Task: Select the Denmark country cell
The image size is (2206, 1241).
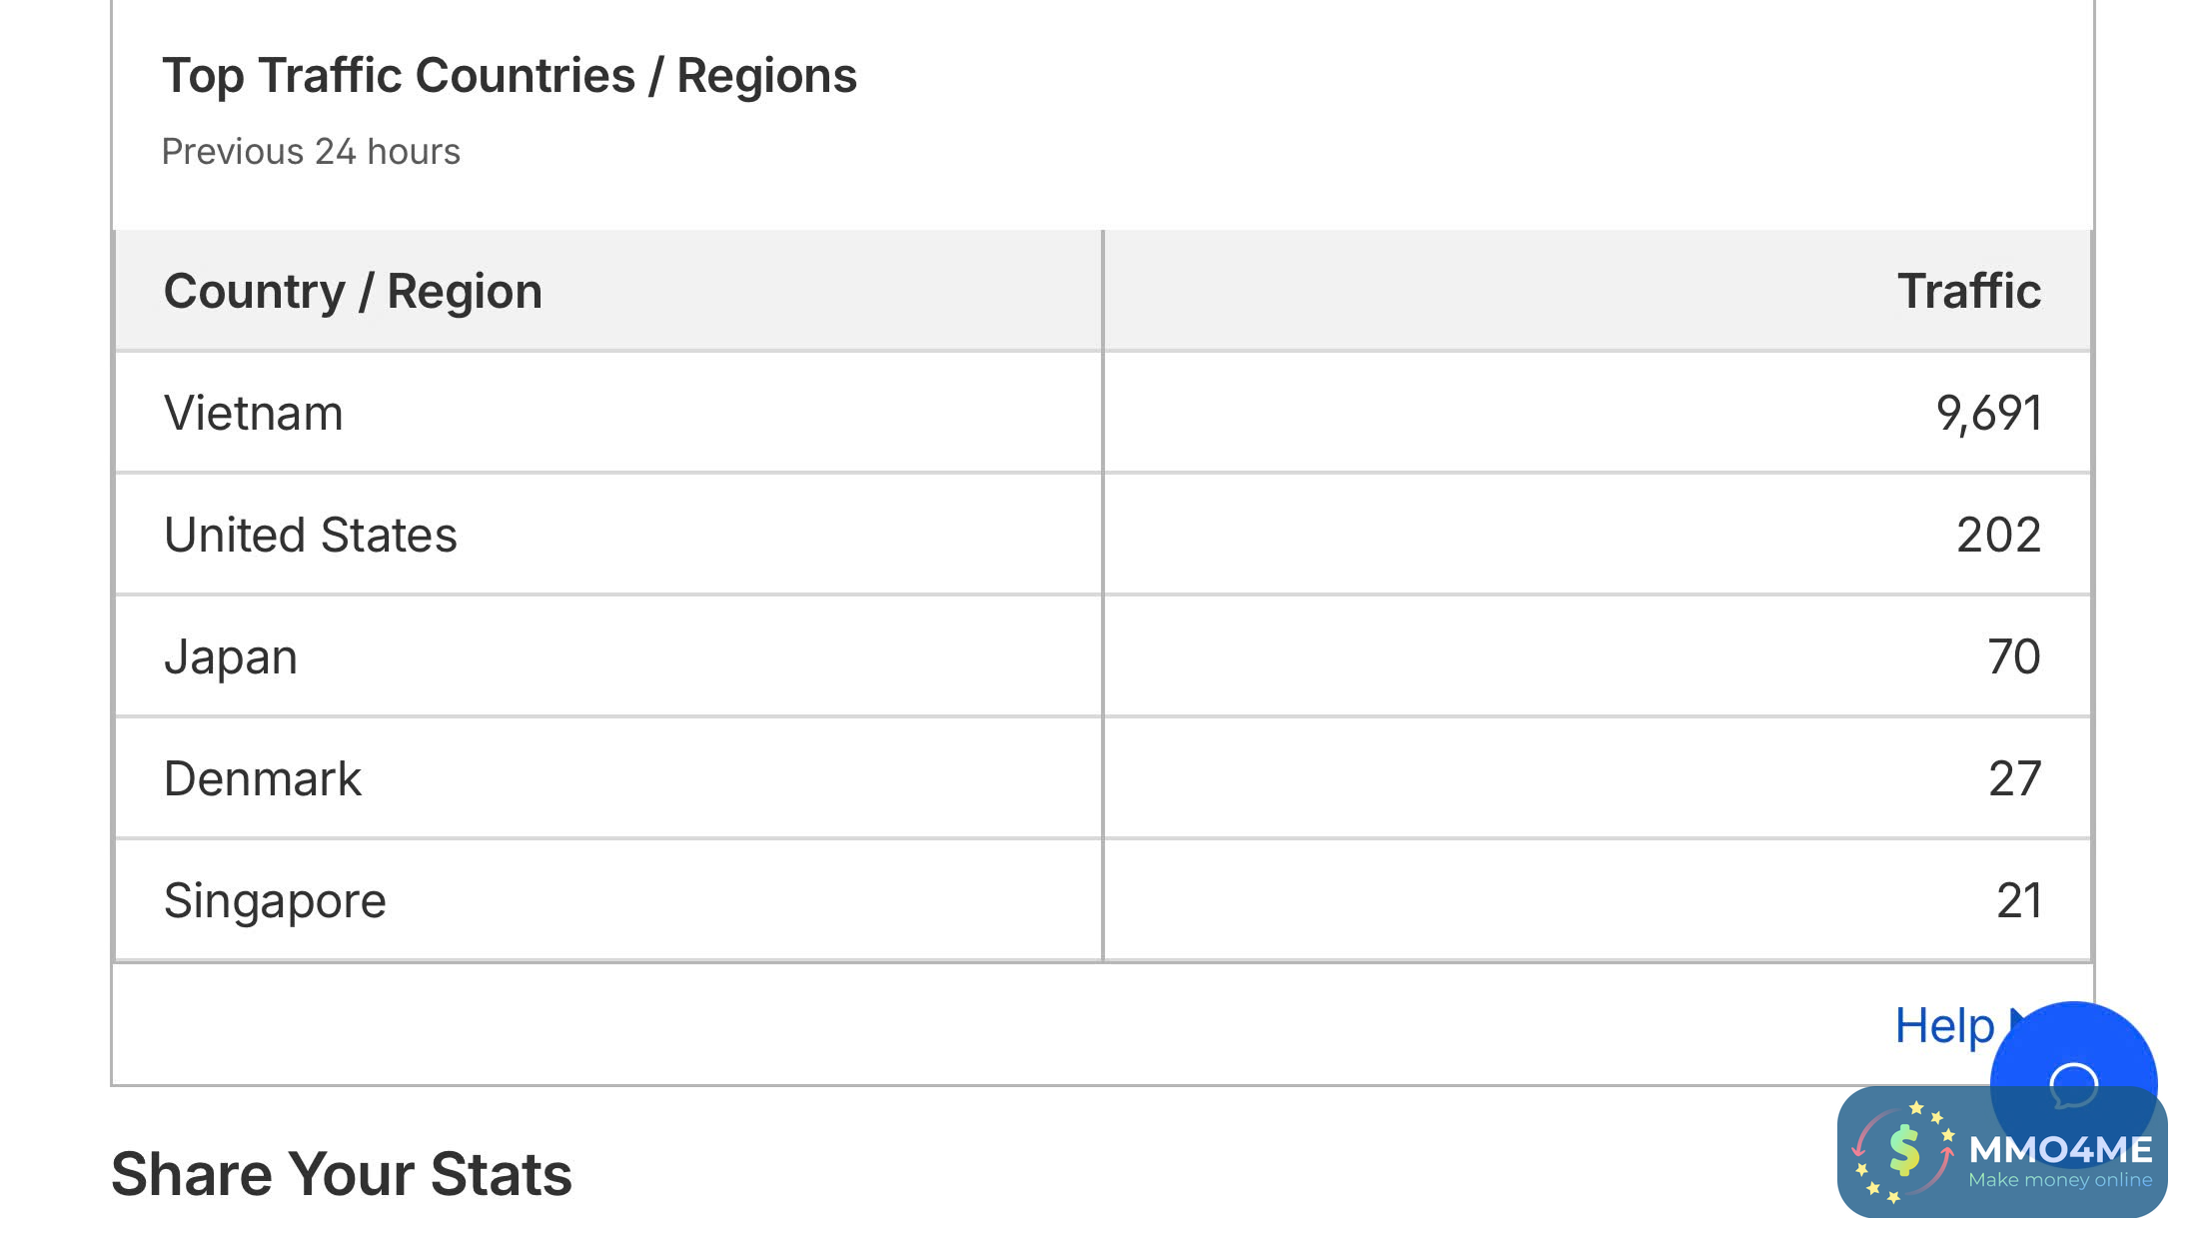Action: point(262,778)
